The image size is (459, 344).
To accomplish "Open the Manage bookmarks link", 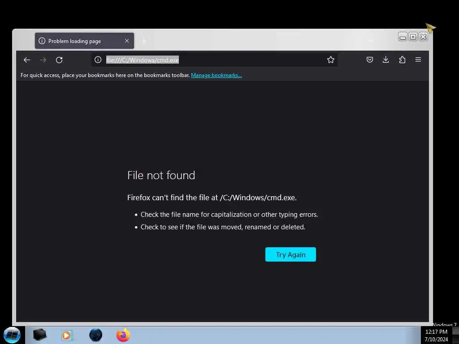I will [217, 75].
